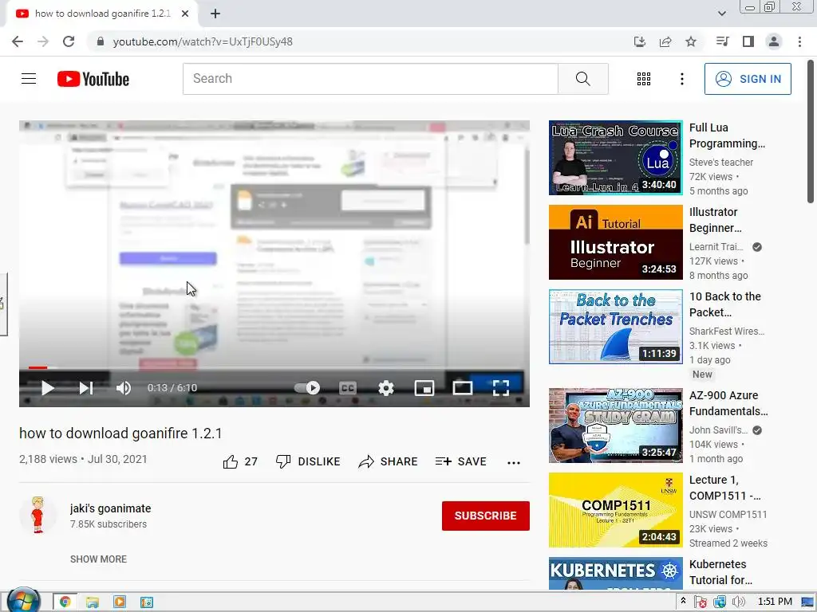
Task: Enable miniplayer mode
Action: pos(424,388)
